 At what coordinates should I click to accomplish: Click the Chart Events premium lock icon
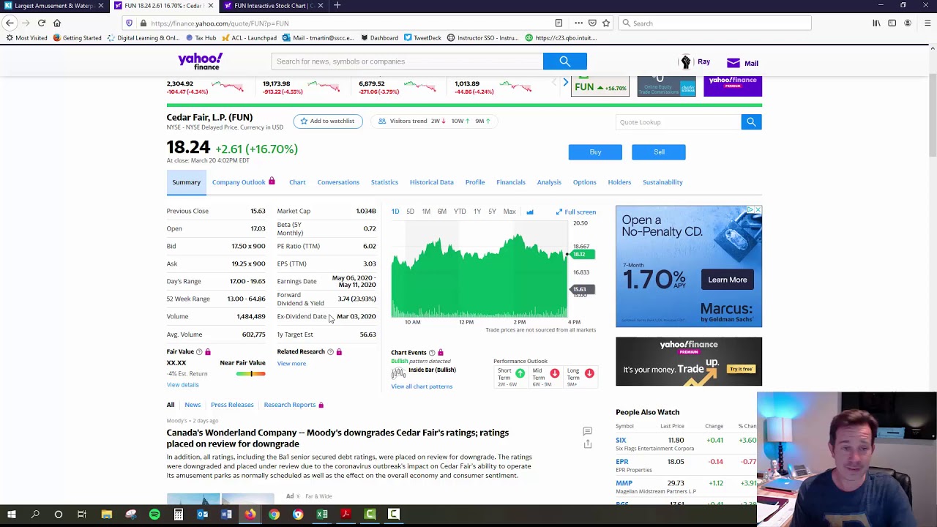click(x=441, y=353)
